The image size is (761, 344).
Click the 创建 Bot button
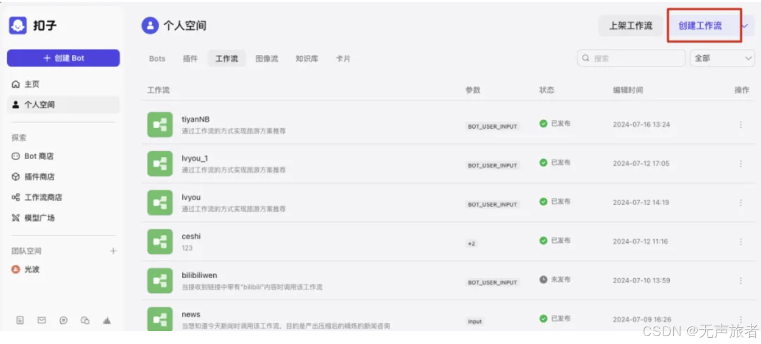(64, 58)
